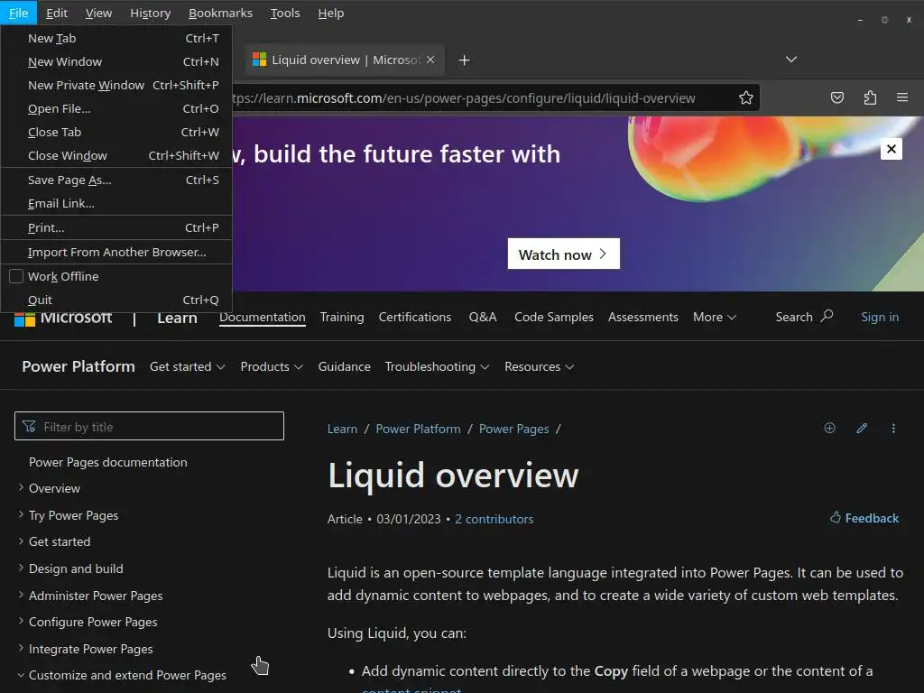Close the Liquid overview tab
924x693 pixels.
click(x=430, y=60)
